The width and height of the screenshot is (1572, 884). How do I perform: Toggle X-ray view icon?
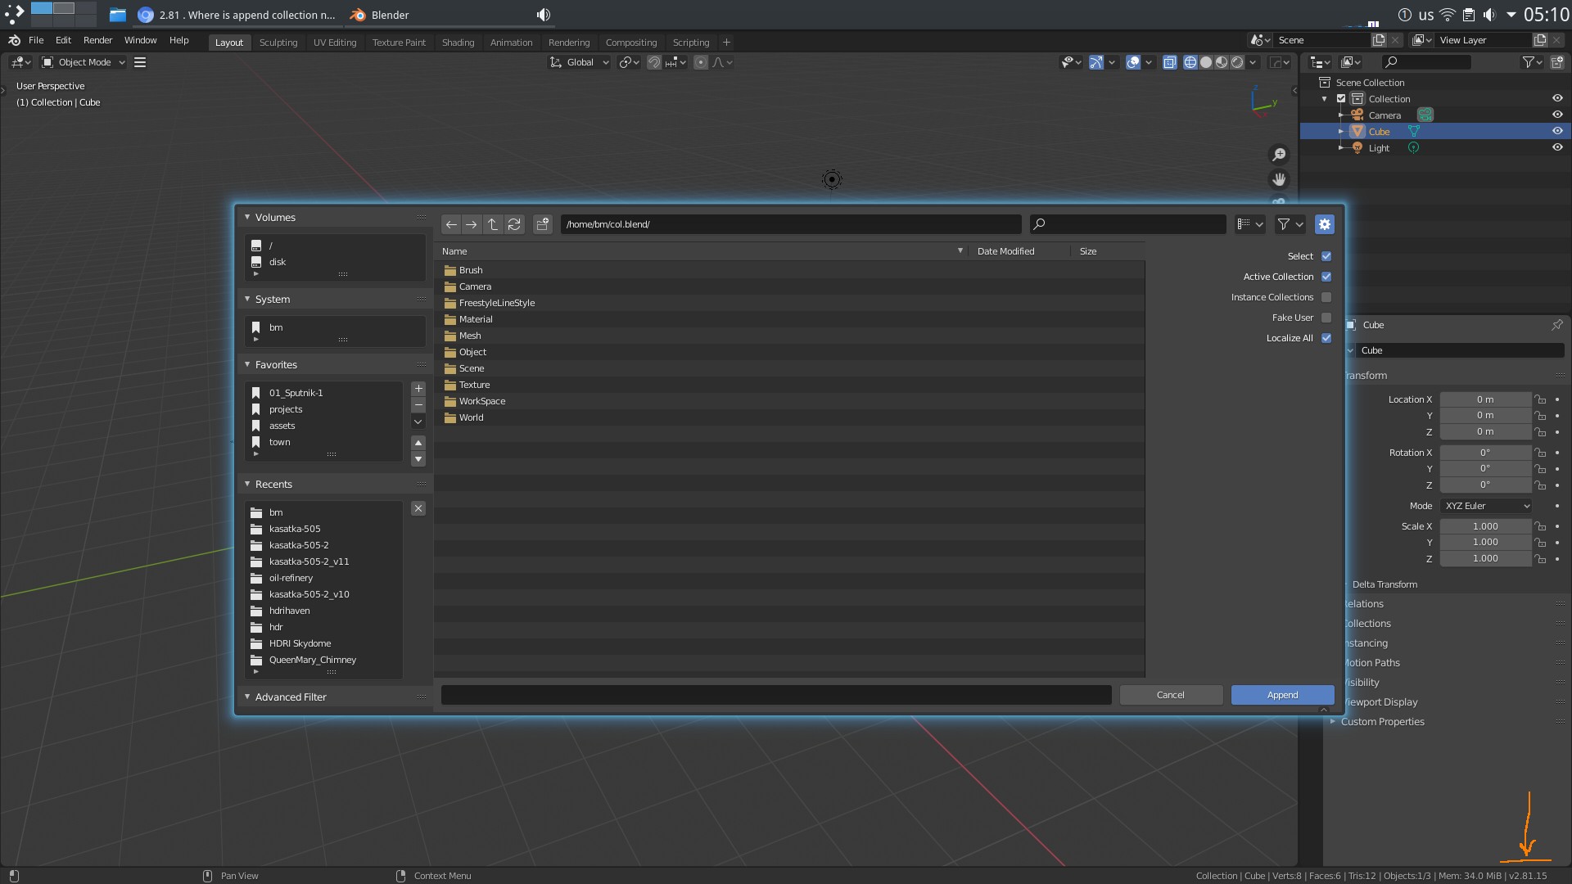point(1170,62)
